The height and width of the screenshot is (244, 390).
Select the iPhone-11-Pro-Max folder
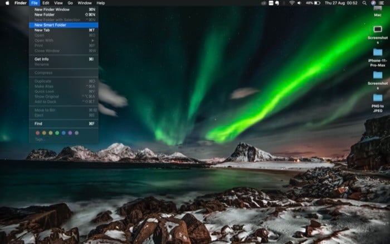[378, 58]
